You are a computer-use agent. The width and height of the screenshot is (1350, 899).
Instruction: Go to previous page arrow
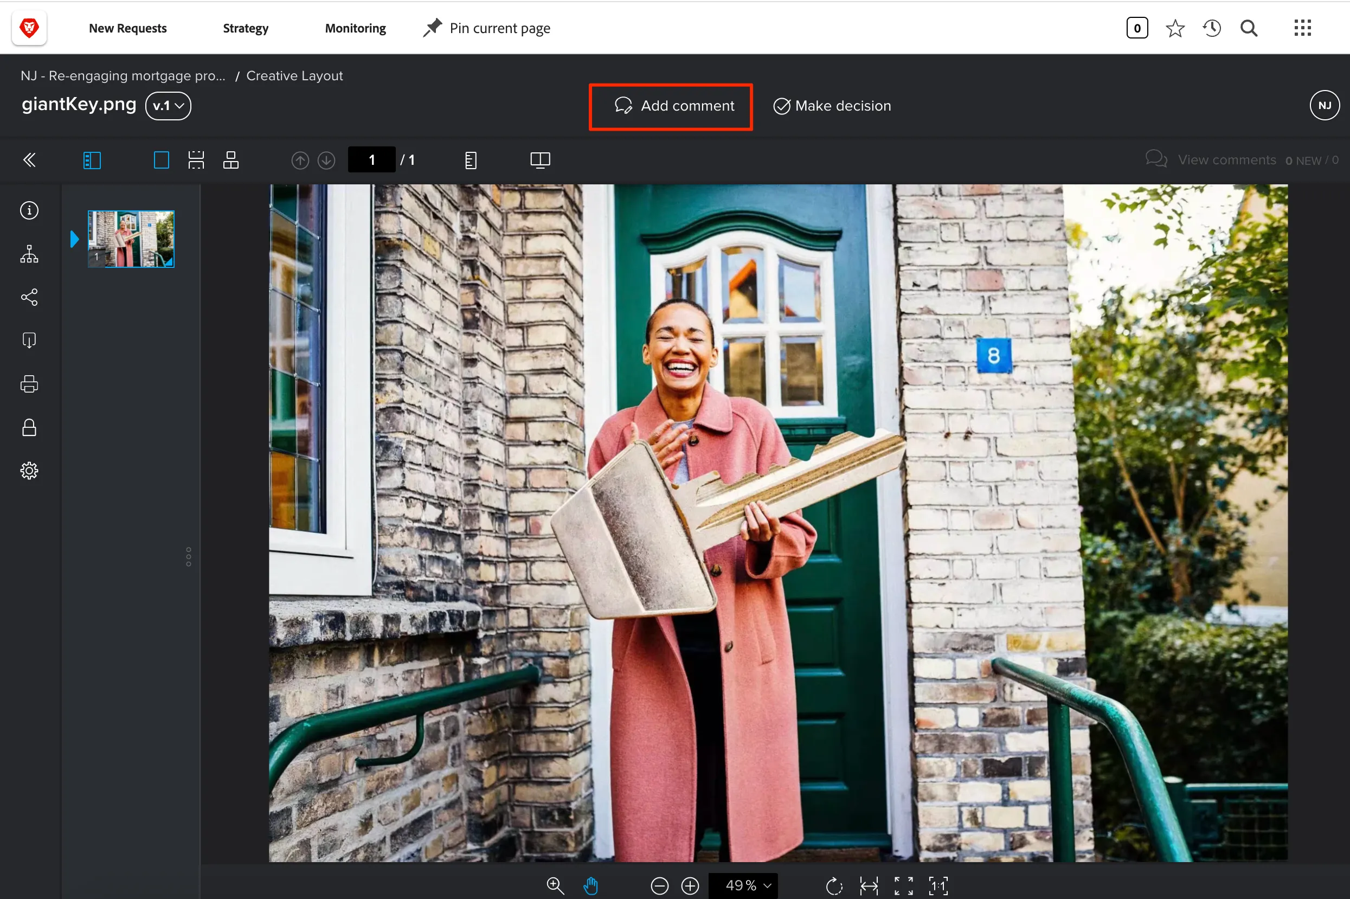pyautogui.click(x=300, y=160)
